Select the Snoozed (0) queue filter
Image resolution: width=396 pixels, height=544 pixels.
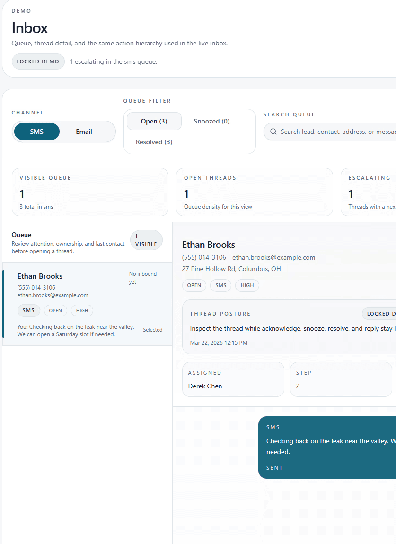coord(211,121)
